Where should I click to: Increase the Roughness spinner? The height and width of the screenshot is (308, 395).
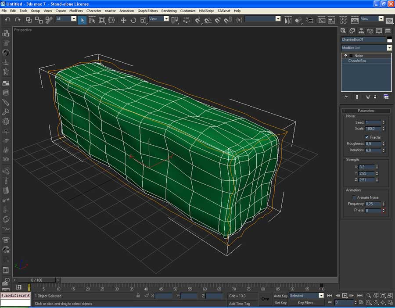point(384,143)
